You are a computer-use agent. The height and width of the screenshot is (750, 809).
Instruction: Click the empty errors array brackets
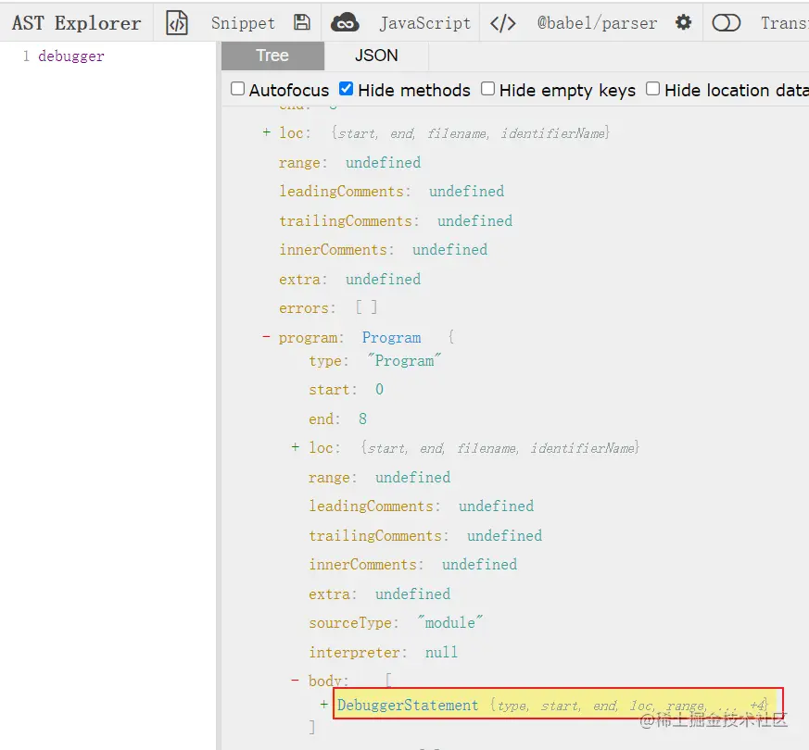tap(366, 307)
